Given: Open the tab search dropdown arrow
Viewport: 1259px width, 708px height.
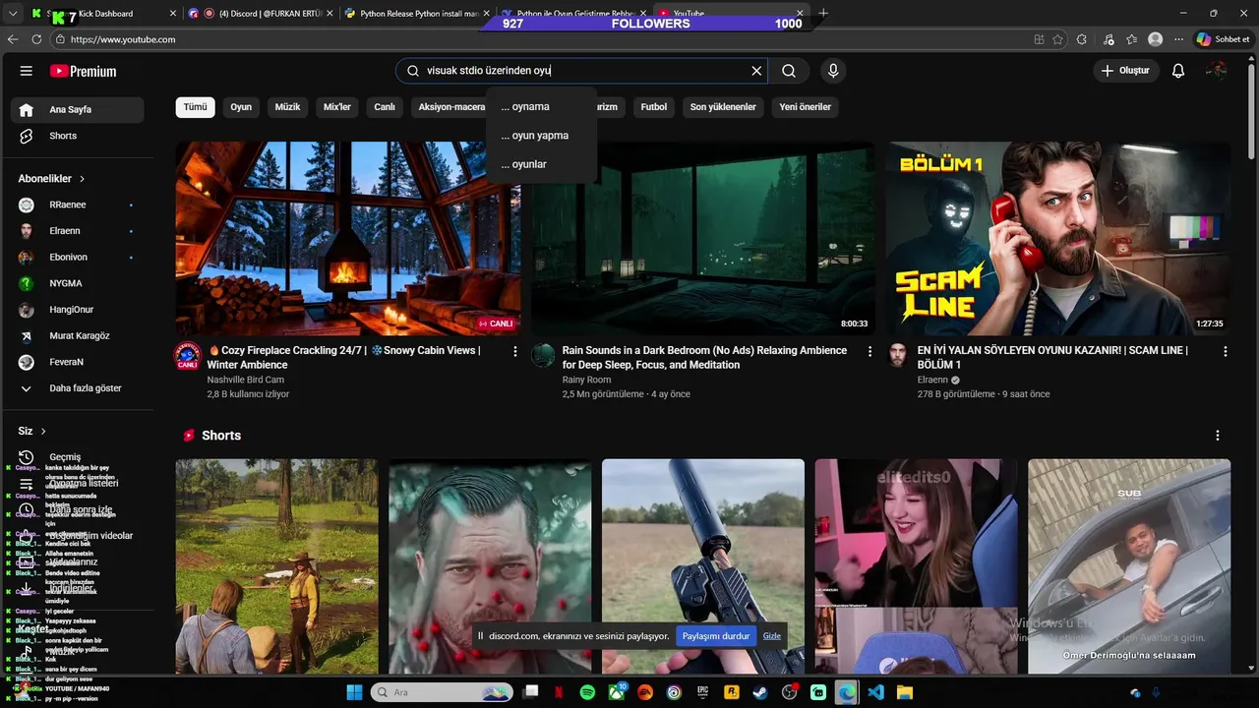Looking at the screenshot, I should [x=13, y=14].
